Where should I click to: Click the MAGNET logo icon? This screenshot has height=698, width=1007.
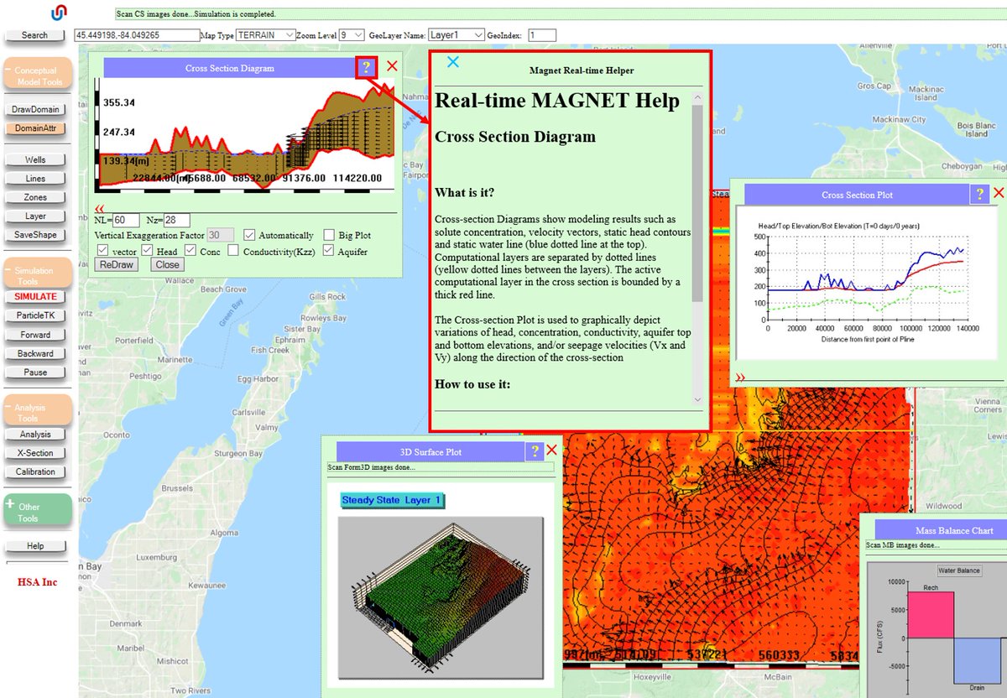point(58,13)
